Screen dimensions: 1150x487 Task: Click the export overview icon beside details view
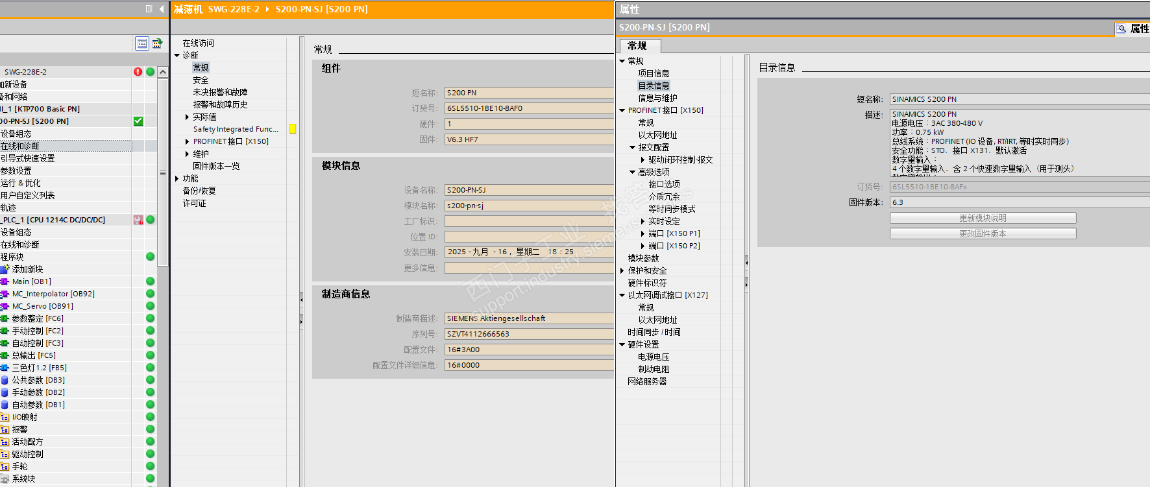[x=157, y=43]
